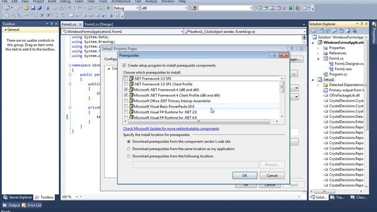Viewport: 377px width, 212px height.
Task: Open the Build menu
Action: point(52,1)
